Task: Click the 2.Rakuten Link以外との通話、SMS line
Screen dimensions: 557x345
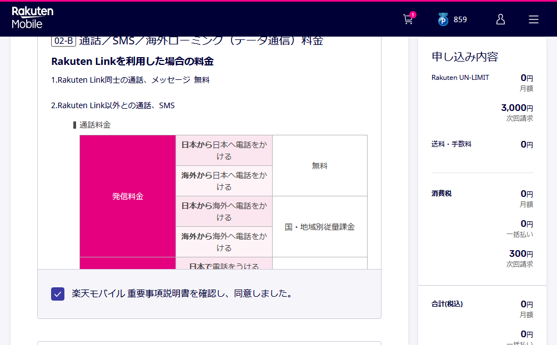Action: point(113,105)
